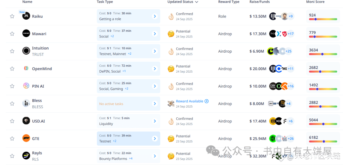Click the USD.AI logo icon
343x165 pixels.
coord(26,121)
